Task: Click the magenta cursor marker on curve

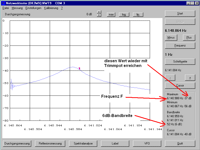Action: coord(79,68)
